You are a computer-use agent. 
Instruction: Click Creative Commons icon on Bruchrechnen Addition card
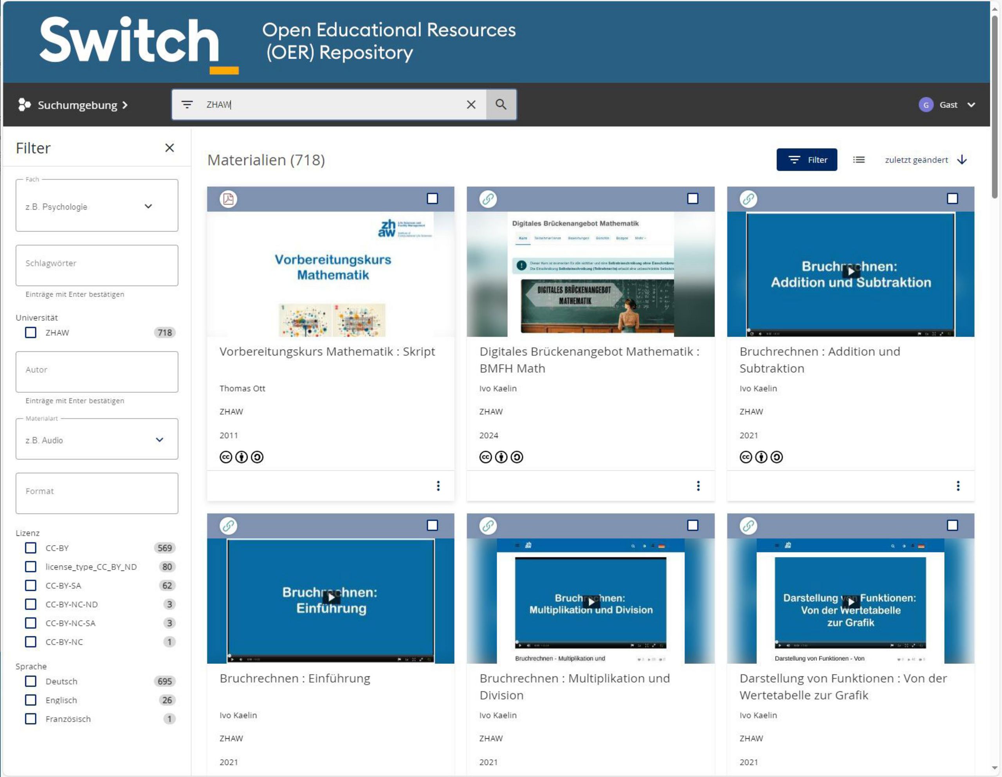(746, 457)
